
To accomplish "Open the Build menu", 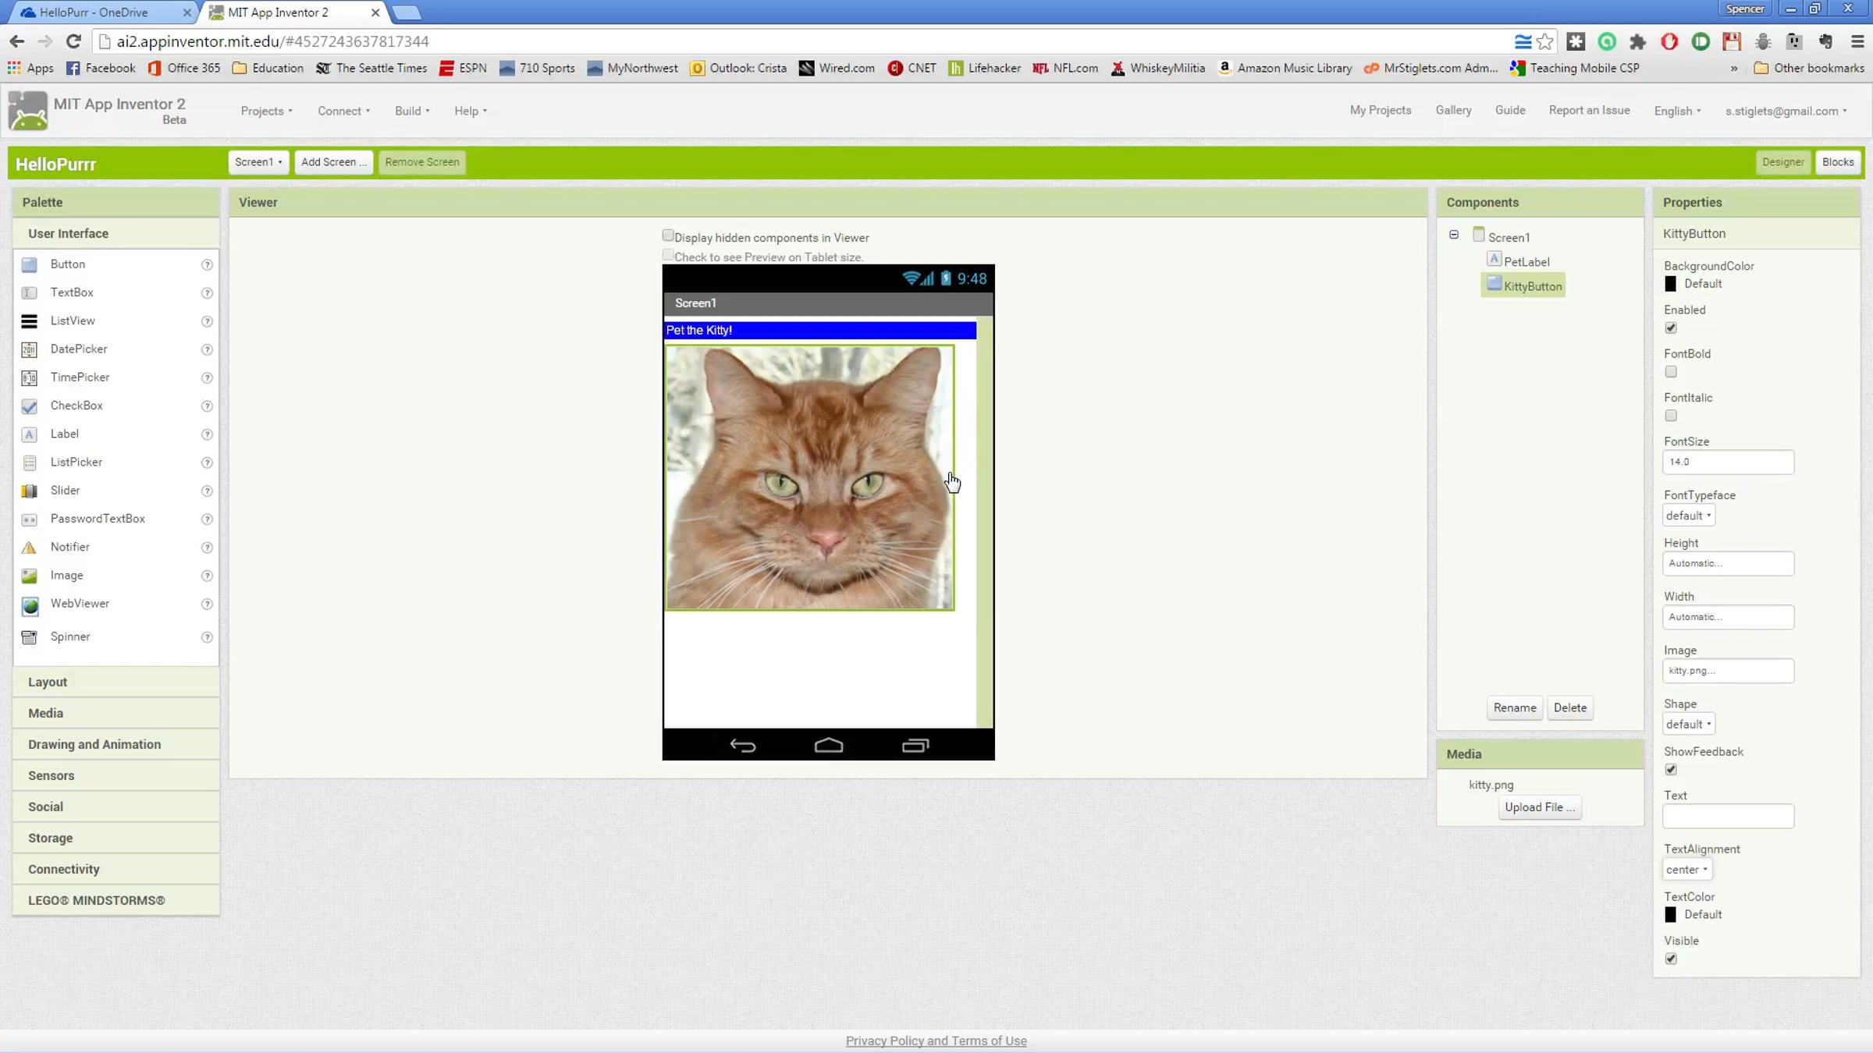I will point(411,111).
